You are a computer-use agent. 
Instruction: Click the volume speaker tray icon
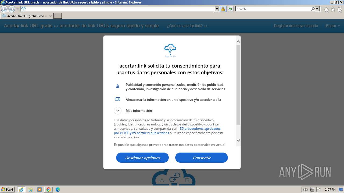point(306,190)
